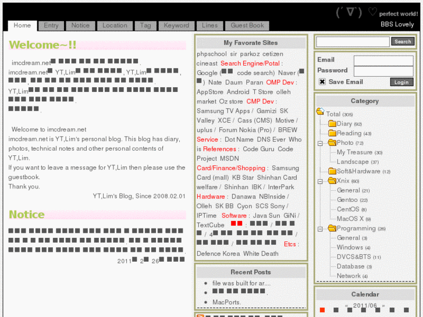Open the MacPorts. recent post
This screenshot has width=423, height=317.
pos(226,302)
